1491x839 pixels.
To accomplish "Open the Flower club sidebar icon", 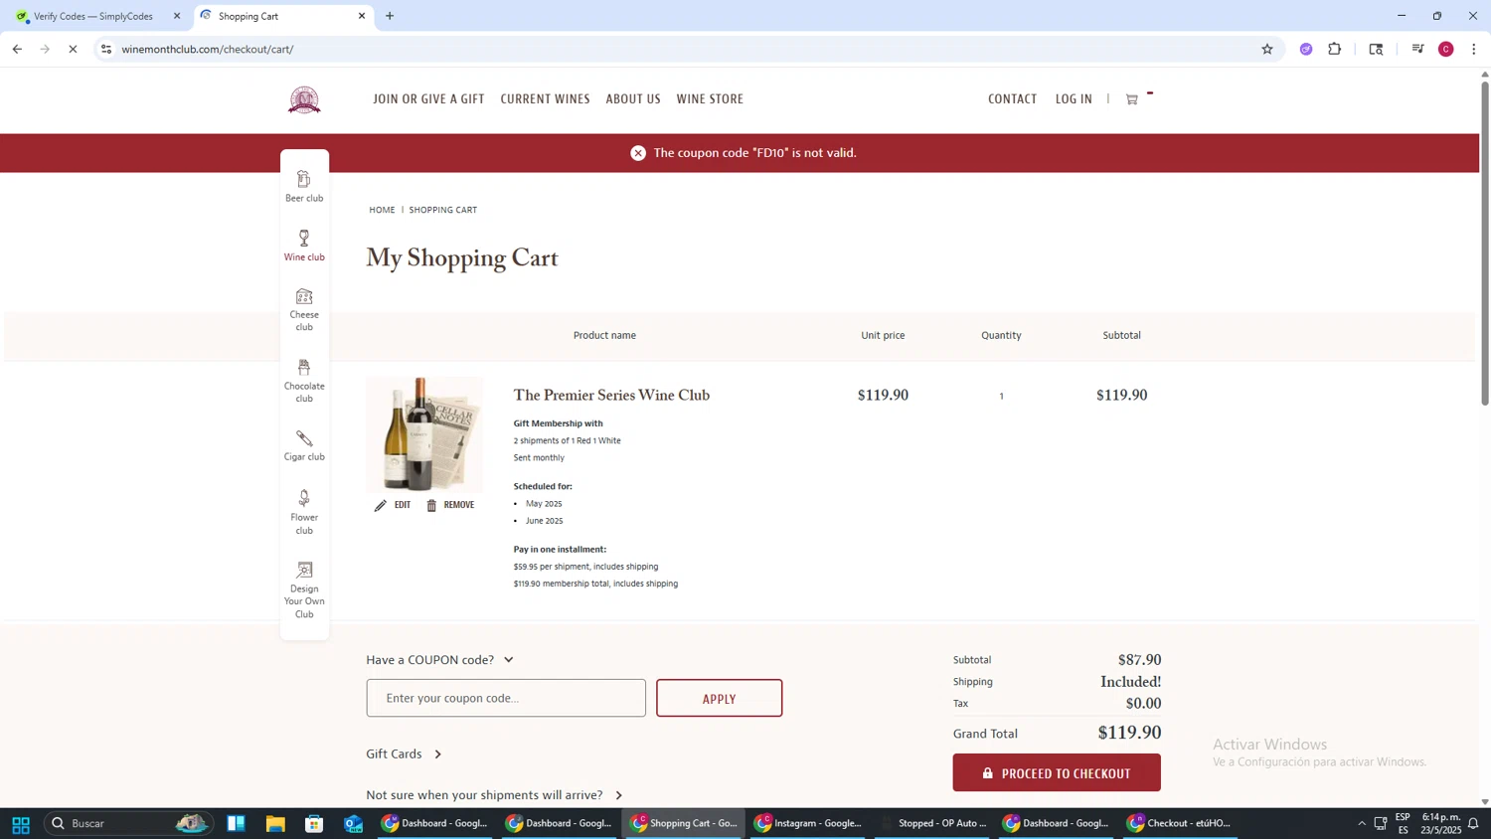I will (304, 512).
